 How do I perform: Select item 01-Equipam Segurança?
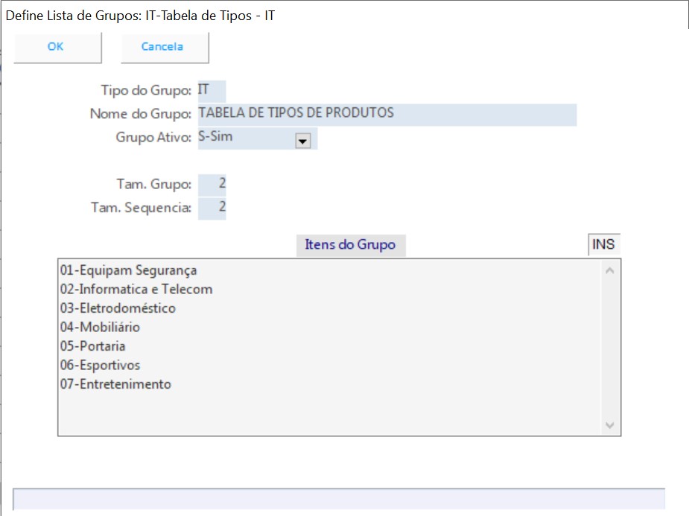128,270
